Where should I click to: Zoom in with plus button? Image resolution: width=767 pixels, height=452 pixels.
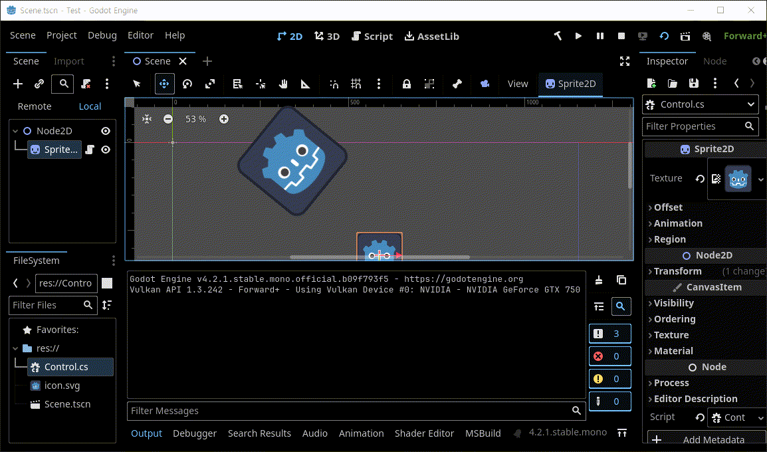(223, 119)
